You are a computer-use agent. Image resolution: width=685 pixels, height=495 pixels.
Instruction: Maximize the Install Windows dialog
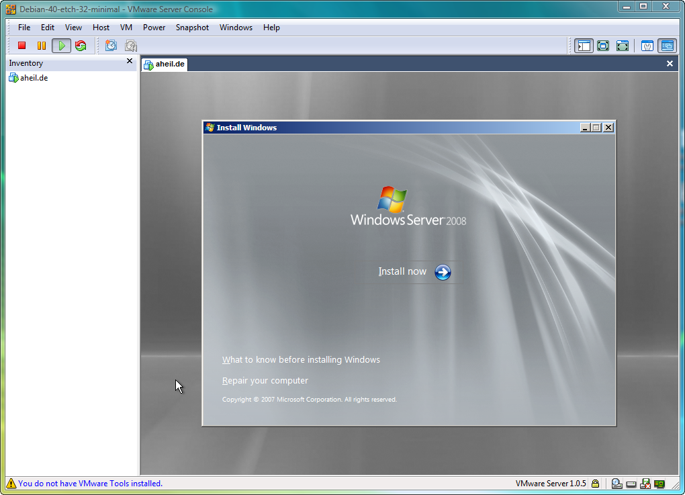[x=596, y=128]
